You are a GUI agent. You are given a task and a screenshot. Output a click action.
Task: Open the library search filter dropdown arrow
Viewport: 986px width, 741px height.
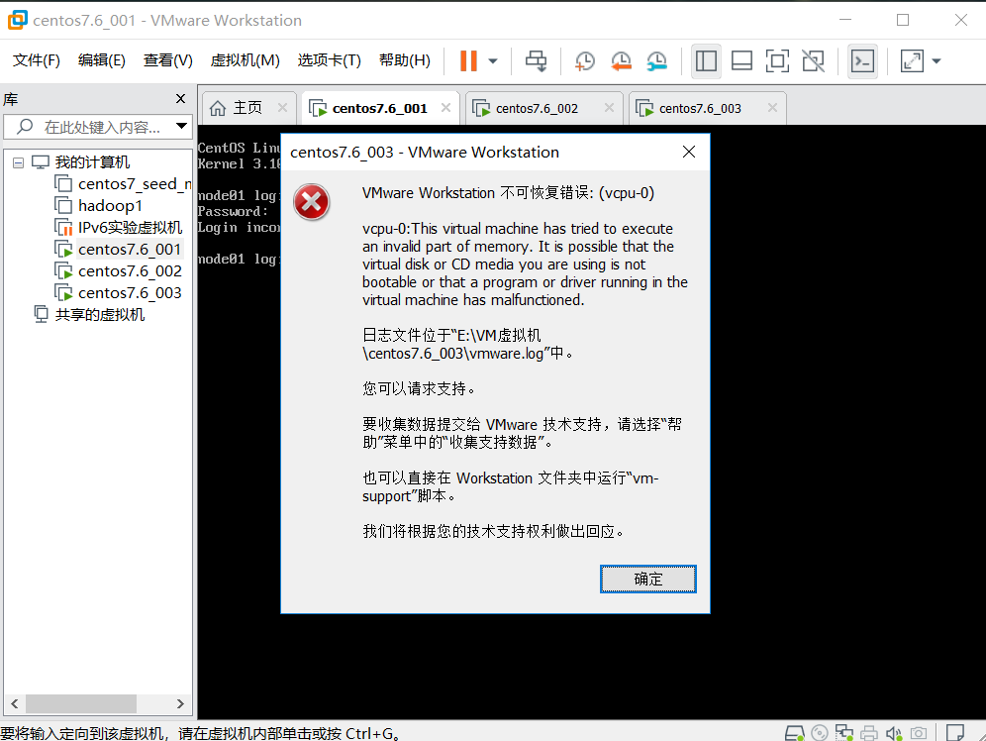point(182,127)
